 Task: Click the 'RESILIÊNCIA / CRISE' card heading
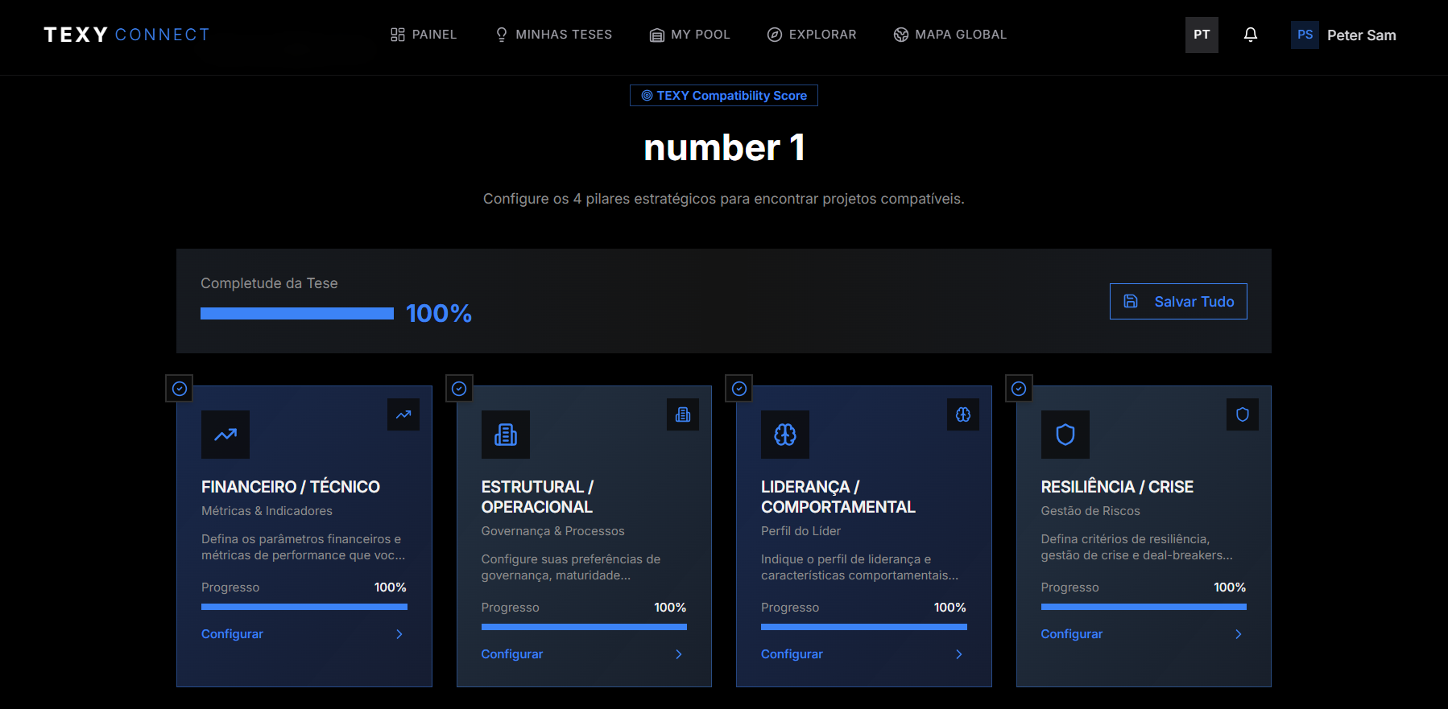tap(1117, 487)
